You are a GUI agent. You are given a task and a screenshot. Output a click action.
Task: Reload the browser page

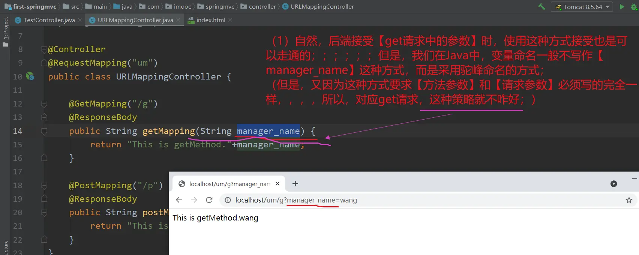click(x=209, y=200)
